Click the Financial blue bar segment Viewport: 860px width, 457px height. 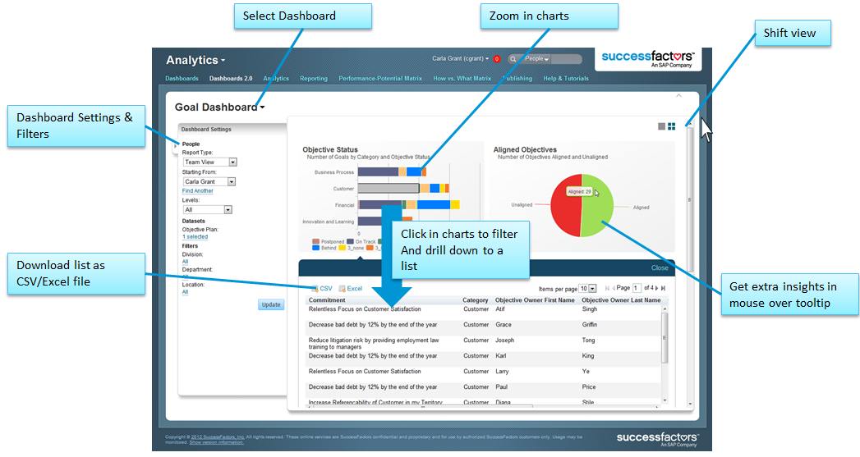point(434,205)
